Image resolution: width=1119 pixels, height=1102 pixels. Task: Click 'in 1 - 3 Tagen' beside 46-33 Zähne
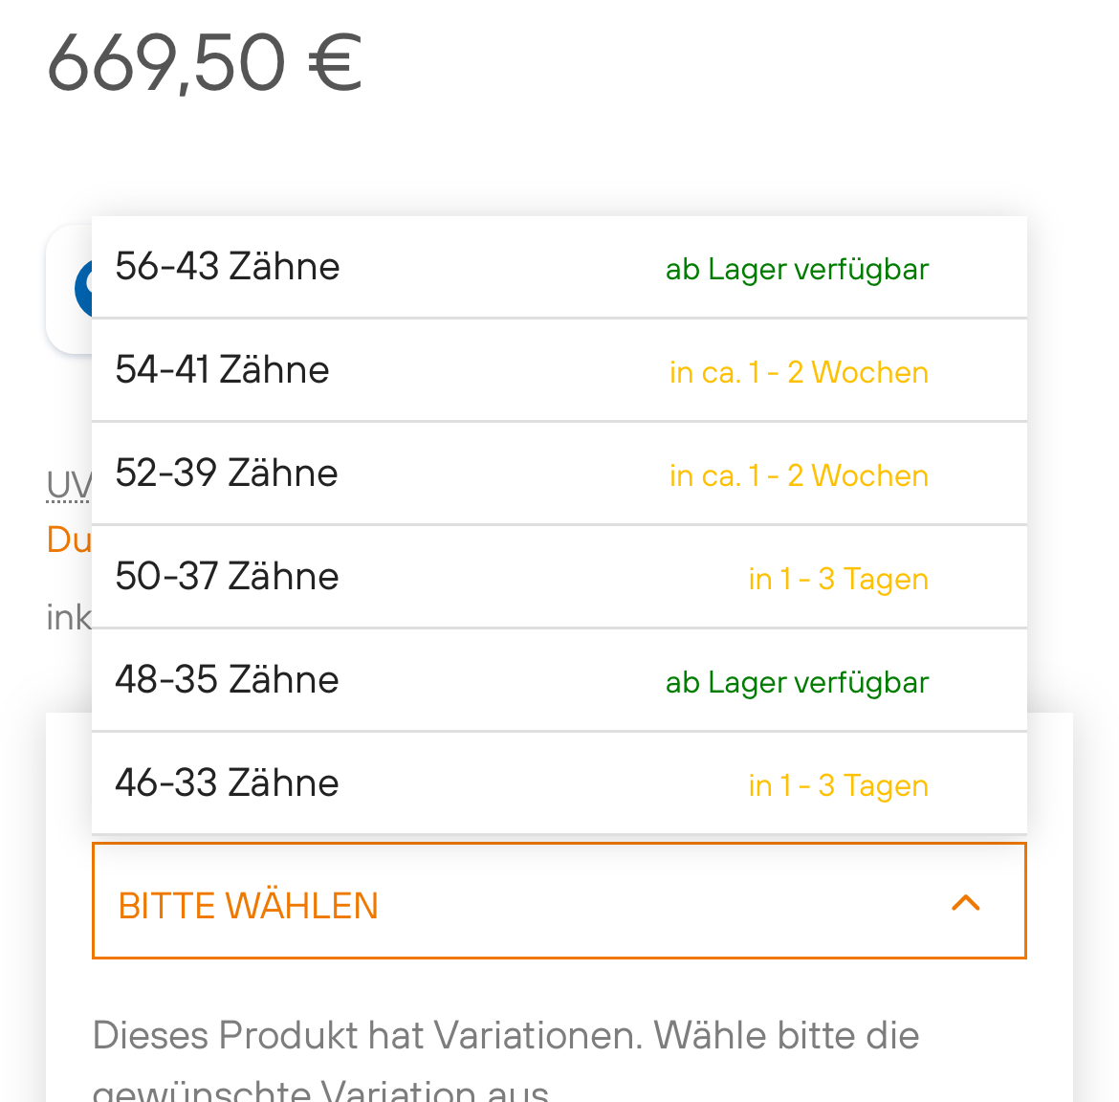[838, 785]
